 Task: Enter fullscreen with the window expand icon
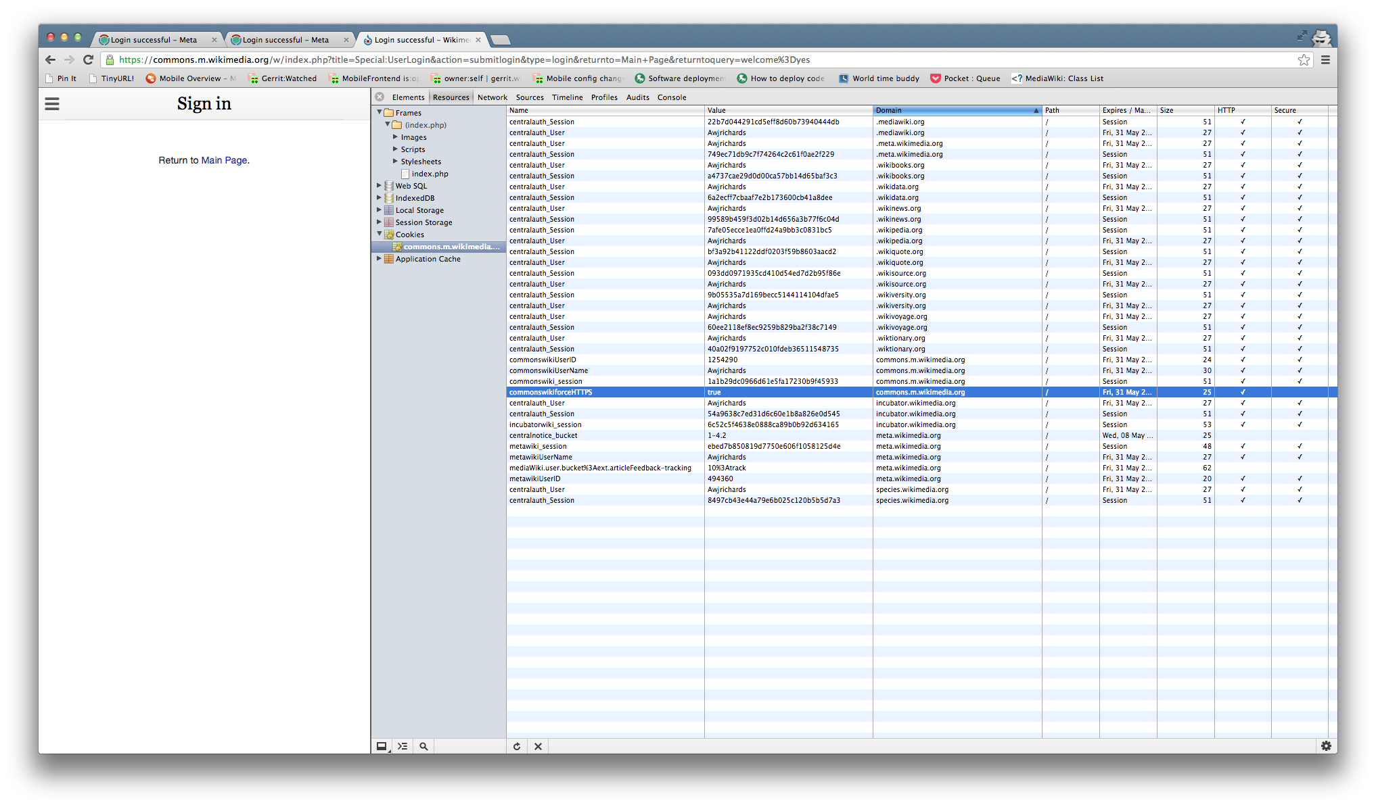tap(1302, 35)
